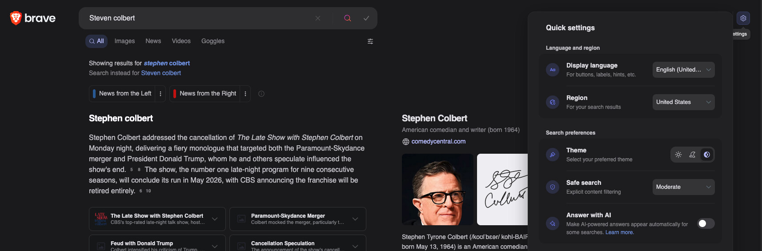Open the Colbert signature image
This screenshot has height=251, width=762.
click(x=502, y=189)
